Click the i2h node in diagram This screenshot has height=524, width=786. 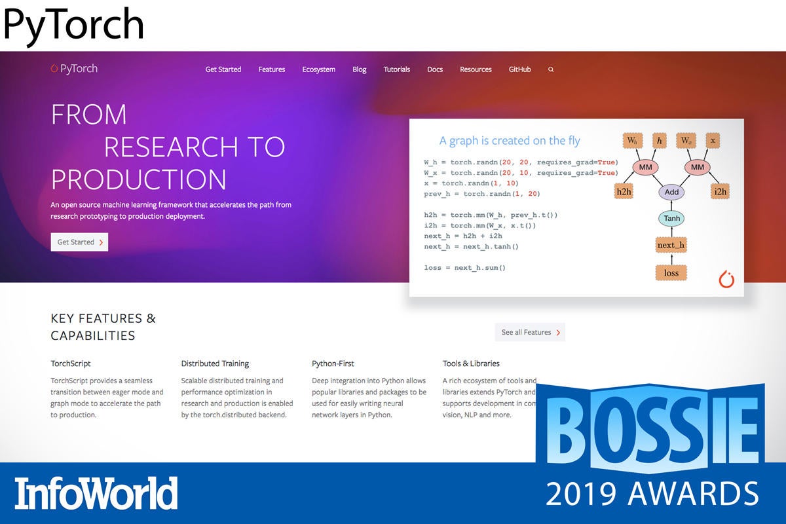click(x=720, y=191)
